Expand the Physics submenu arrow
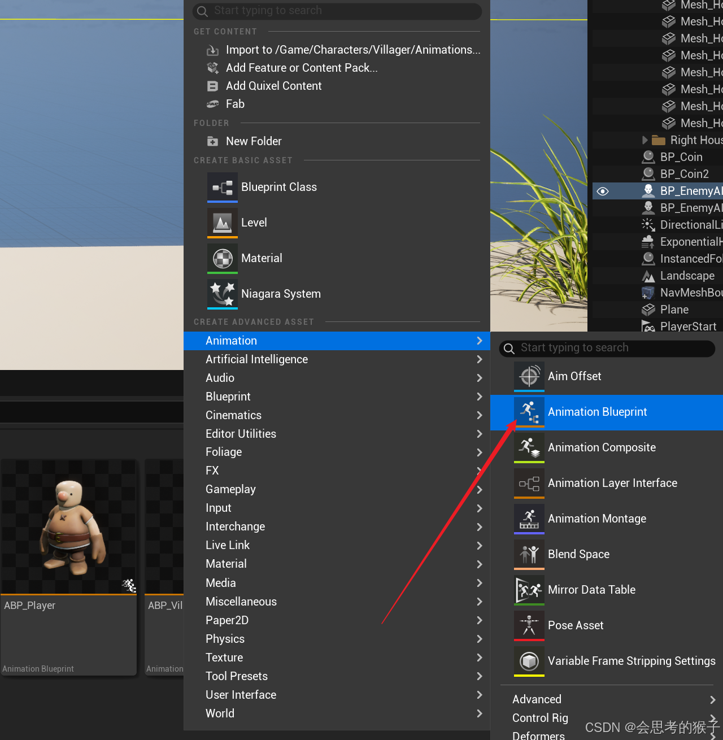723x740 pixels. pyautogui.click(x=479, y=639)
